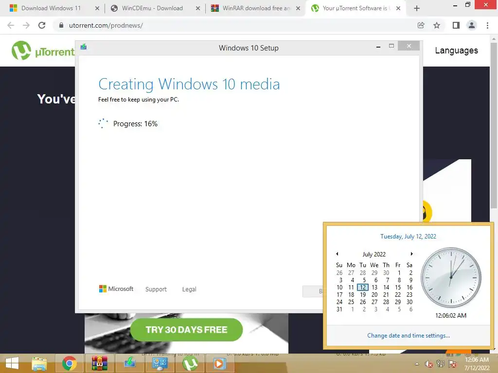Screen dimensions: 498x373
Task: Open µTorrent from the taskbar
Action: click(190, 363)
